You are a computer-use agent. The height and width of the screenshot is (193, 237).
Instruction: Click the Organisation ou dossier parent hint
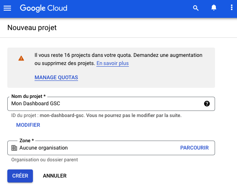coord(45,160)
